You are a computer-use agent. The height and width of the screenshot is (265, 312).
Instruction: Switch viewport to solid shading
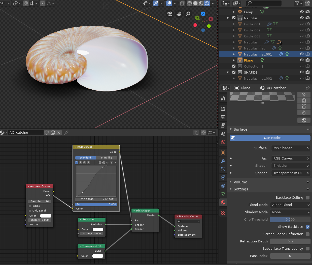coord(195,3)
